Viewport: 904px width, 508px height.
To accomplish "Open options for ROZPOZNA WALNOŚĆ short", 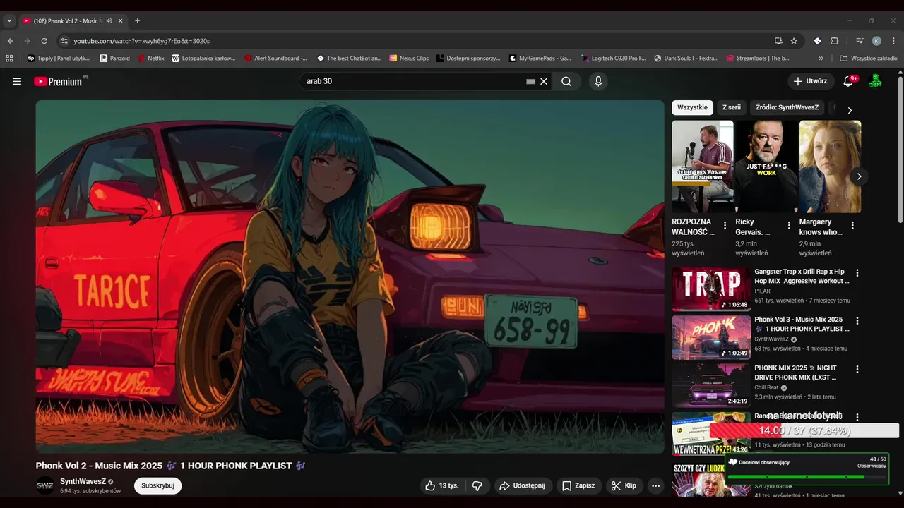I will (x=725, y=226).
